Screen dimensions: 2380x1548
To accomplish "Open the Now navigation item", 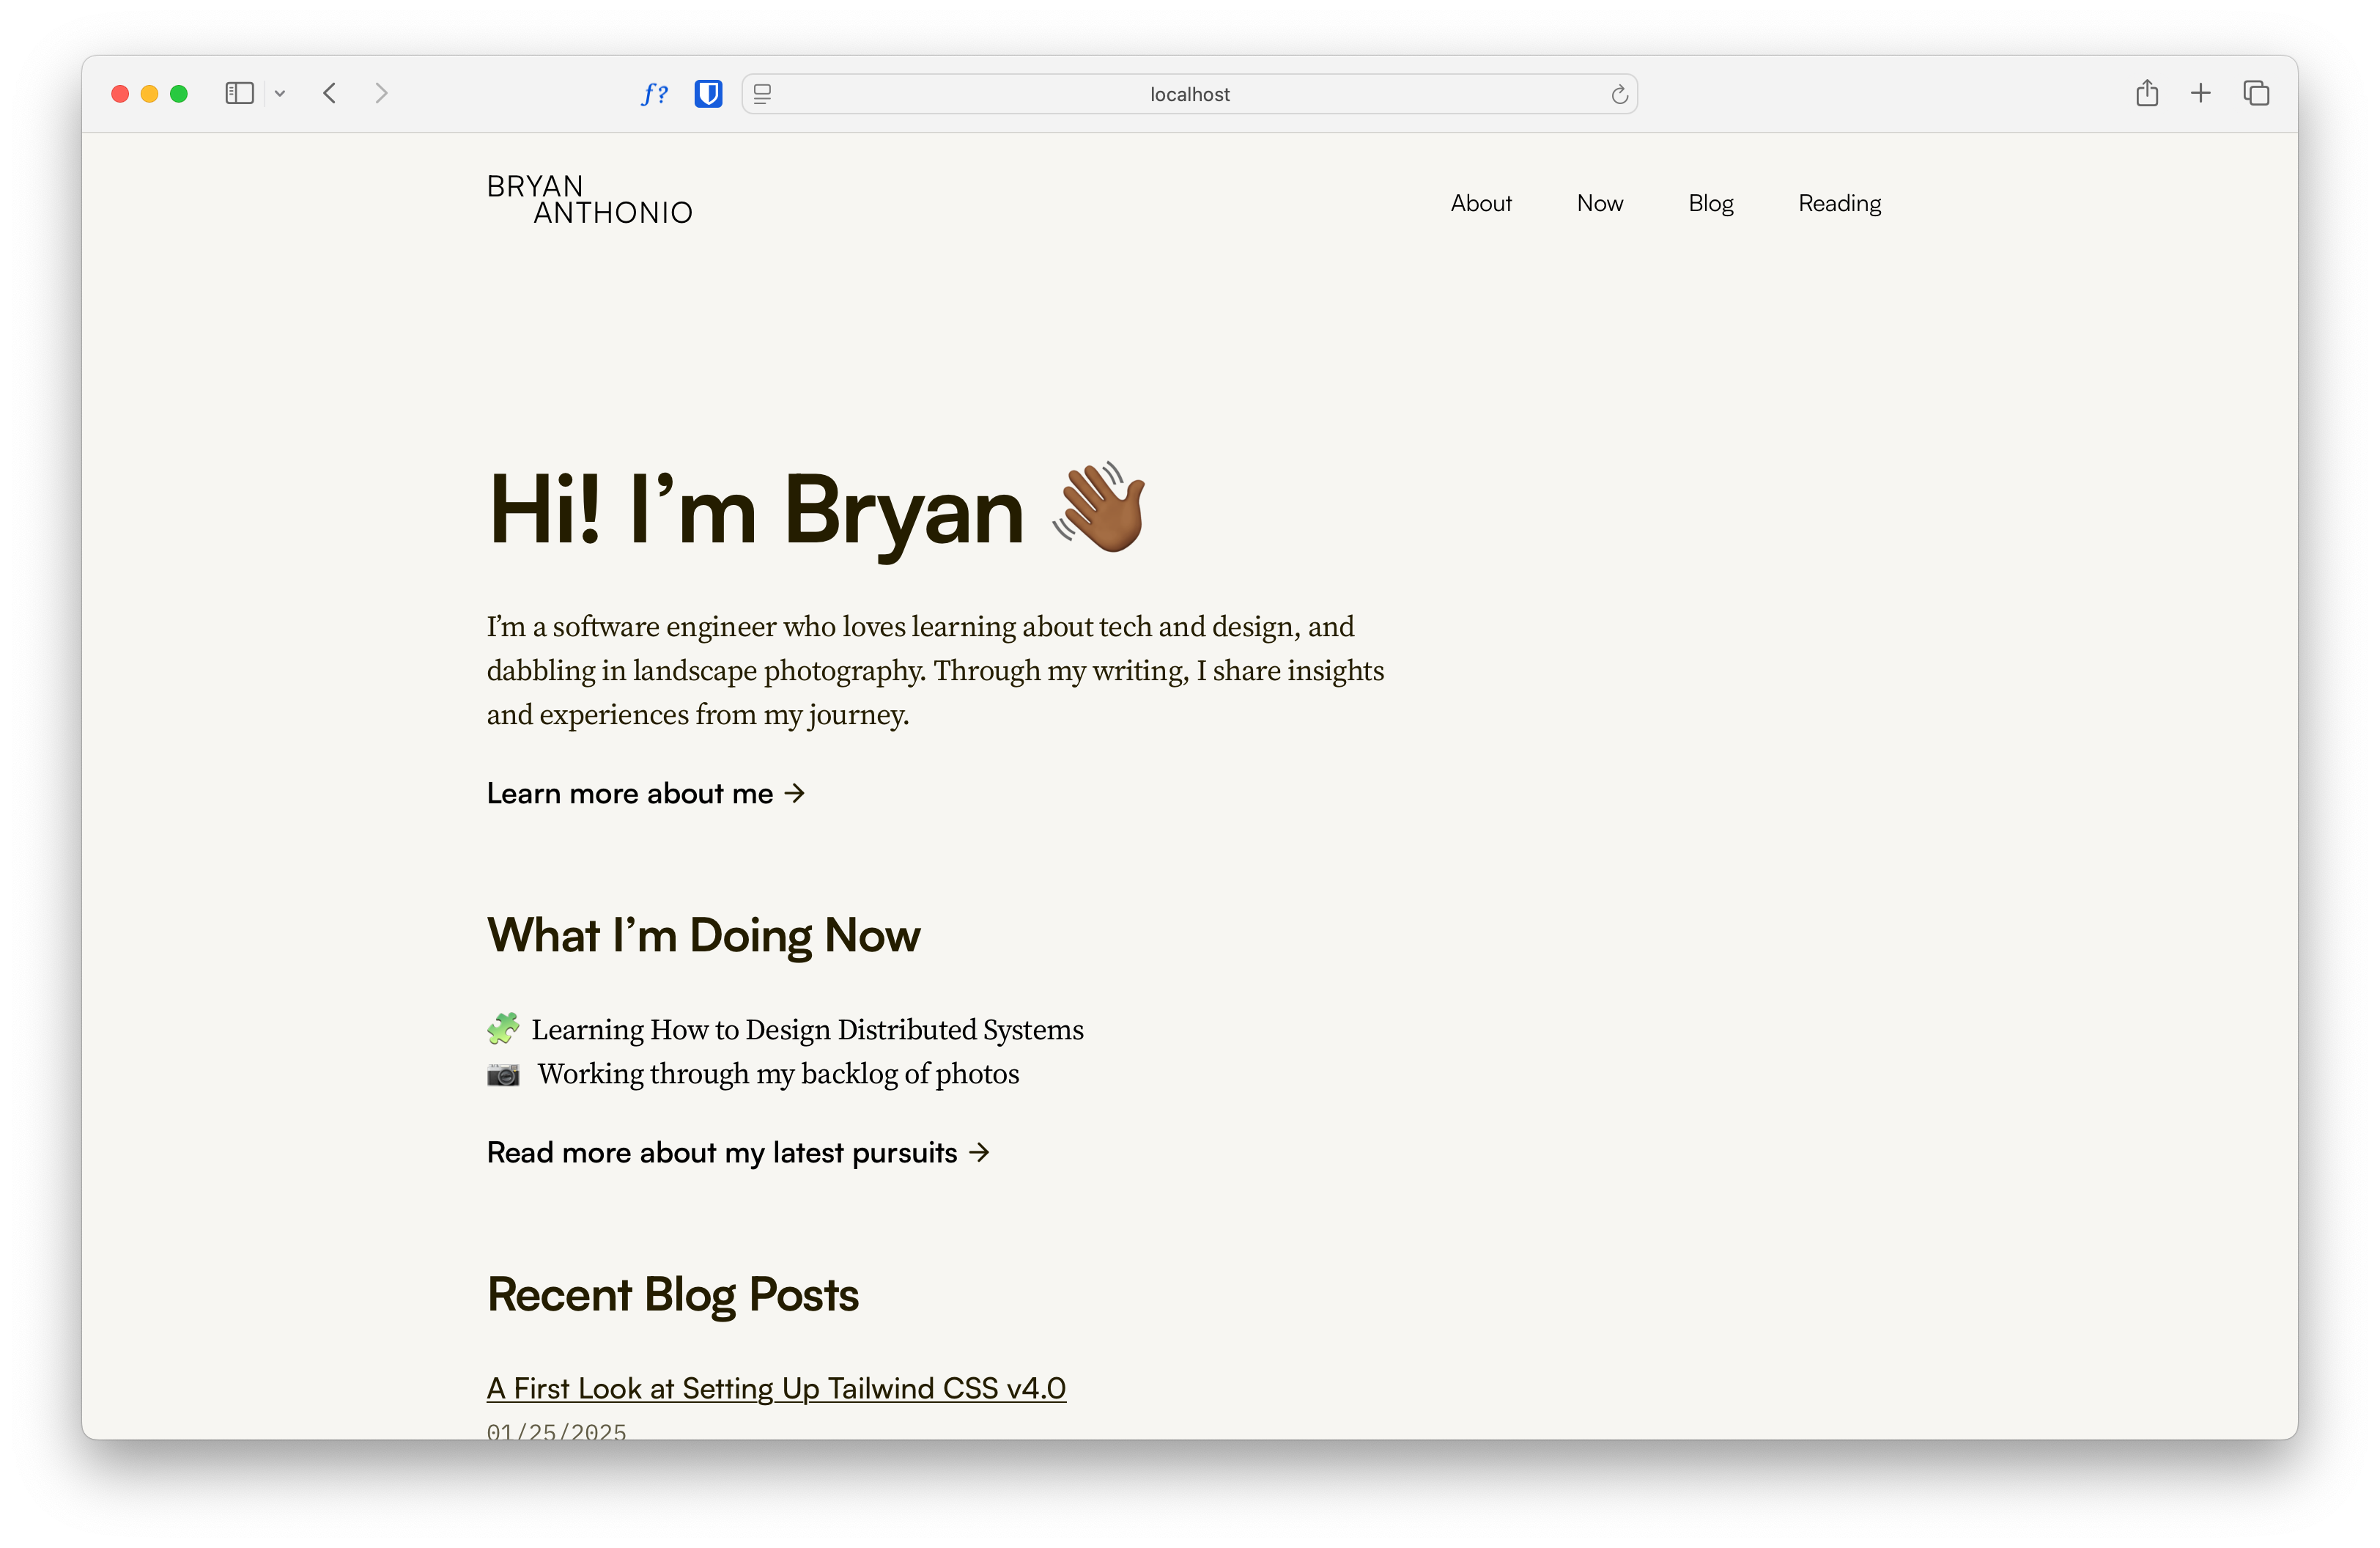I will tap(1599, 203).
